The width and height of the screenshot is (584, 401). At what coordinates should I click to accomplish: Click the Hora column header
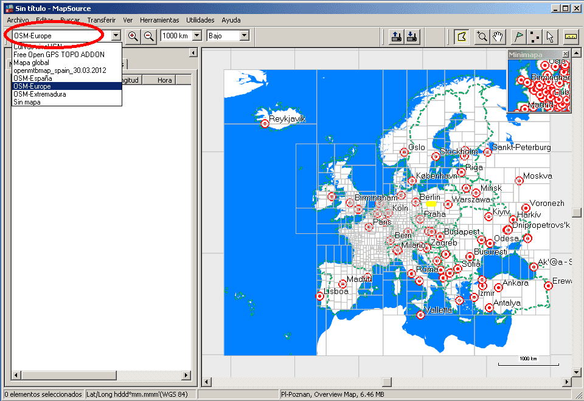(x=159, y=80)
